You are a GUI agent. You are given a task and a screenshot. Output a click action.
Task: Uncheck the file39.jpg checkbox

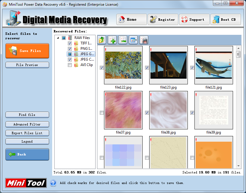tap(192, 113)
